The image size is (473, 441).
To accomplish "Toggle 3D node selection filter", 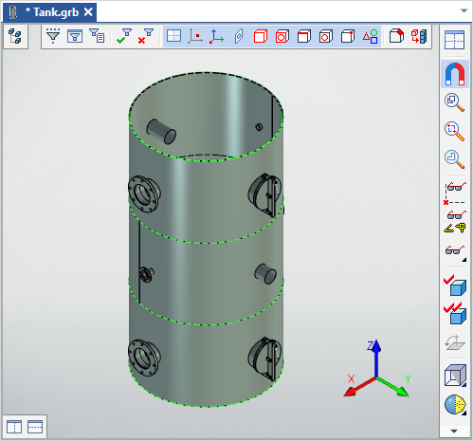I will coord(195,36).
